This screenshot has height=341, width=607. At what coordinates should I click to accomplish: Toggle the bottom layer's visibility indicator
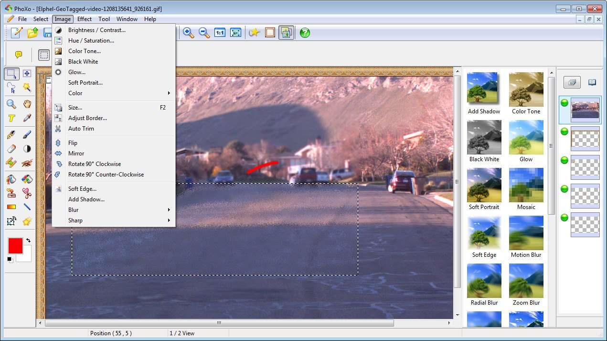(x=564, y=217)
